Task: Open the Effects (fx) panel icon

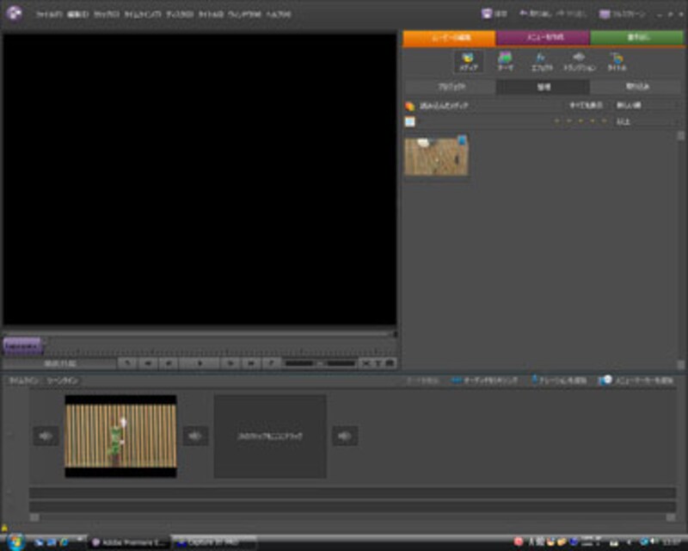Action: tap(541, 60)
